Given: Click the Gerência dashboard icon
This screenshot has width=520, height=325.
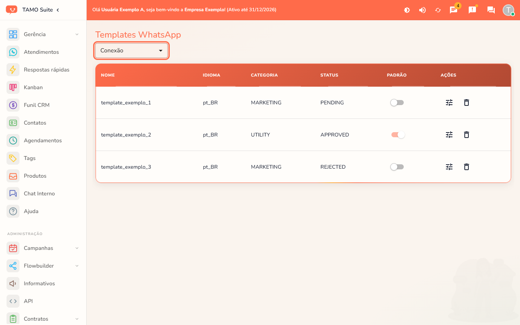Looking at the screenshot, I should (13, 34).
